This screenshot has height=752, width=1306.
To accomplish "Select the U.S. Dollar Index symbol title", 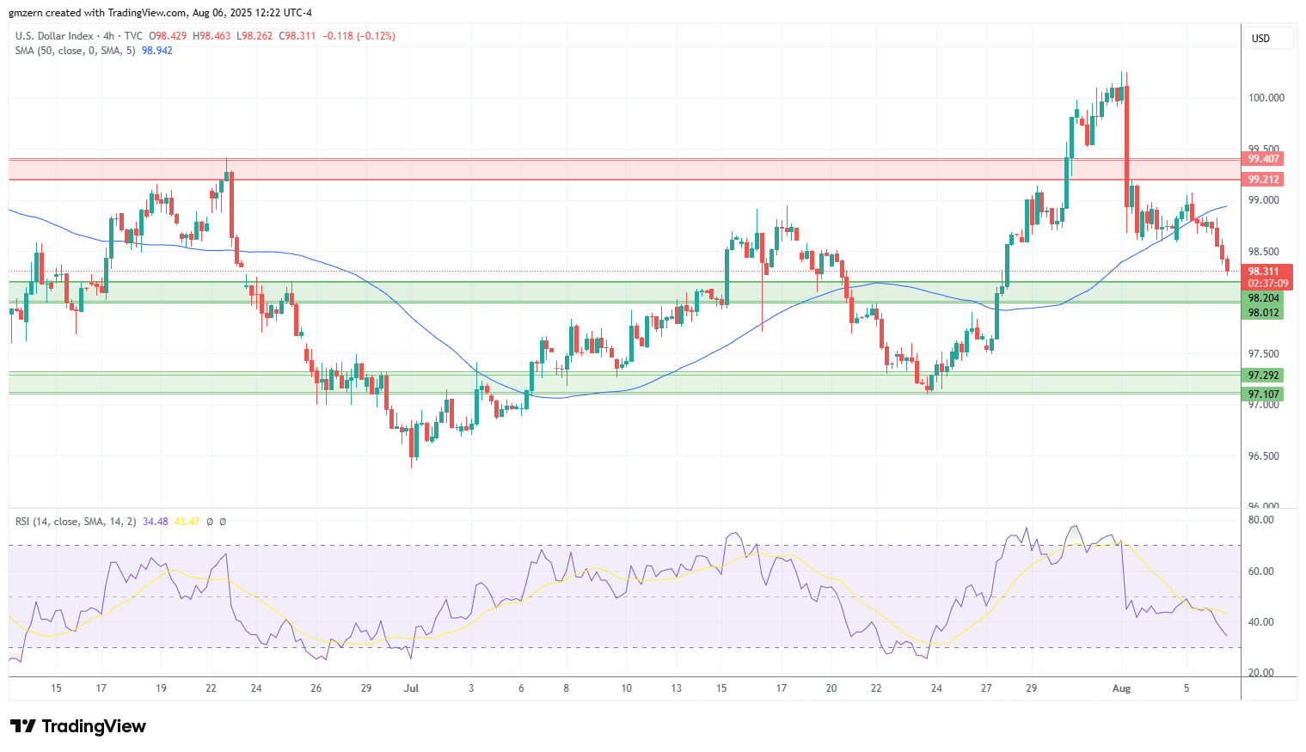I will tap(54, 36).
